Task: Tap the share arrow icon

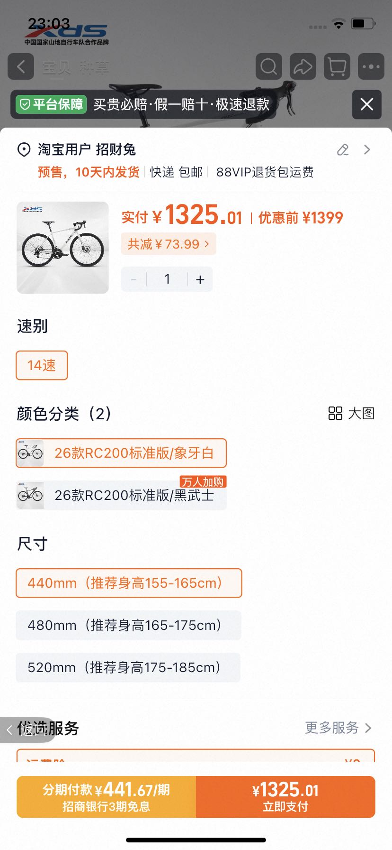Action: [303, 66]
